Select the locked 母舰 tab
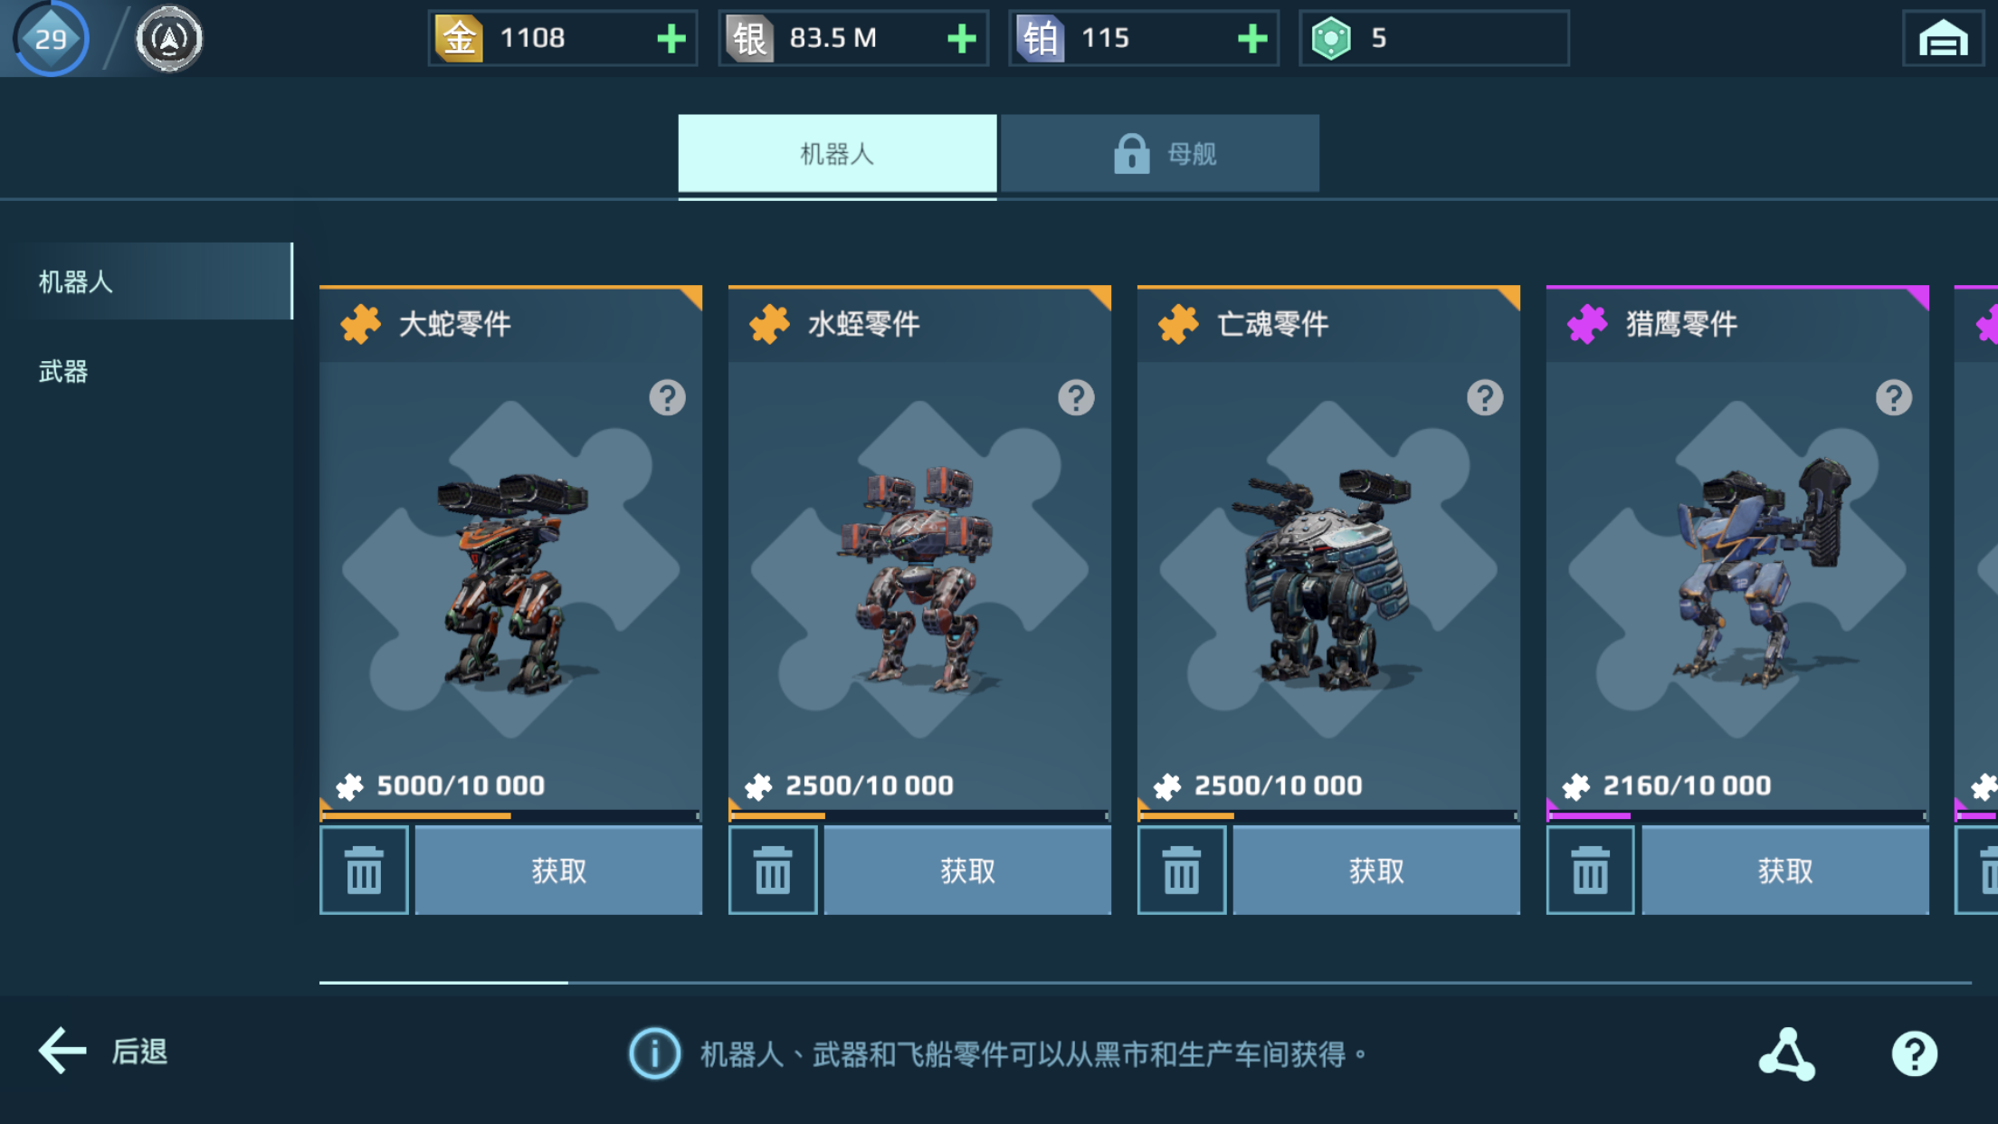This screenshot has width=1998, height=1124. (1160, 154)
